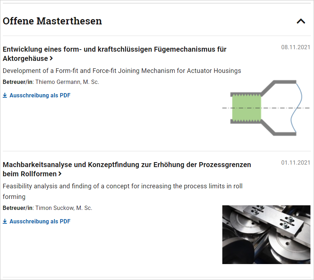
Task: Click the arrow chevron after Aktorgehäuse
Action: (x=51, y=58)
